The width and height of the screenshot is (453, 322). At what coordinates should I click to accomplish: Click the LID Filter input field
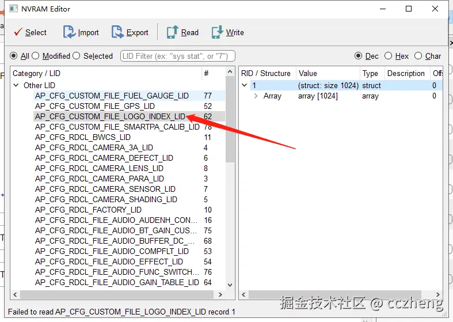178,56
